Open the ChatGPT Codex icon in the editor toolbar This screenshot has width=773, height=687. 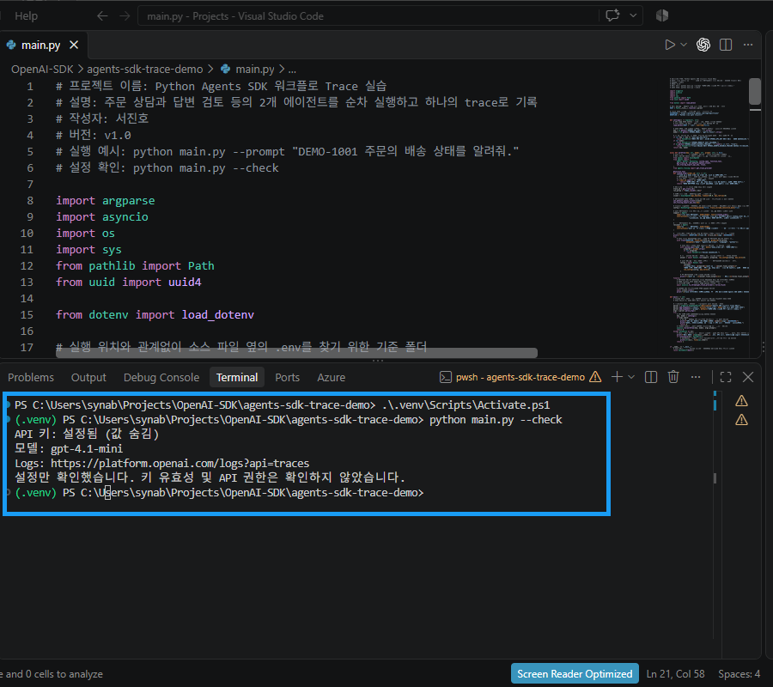pos(703,45)
